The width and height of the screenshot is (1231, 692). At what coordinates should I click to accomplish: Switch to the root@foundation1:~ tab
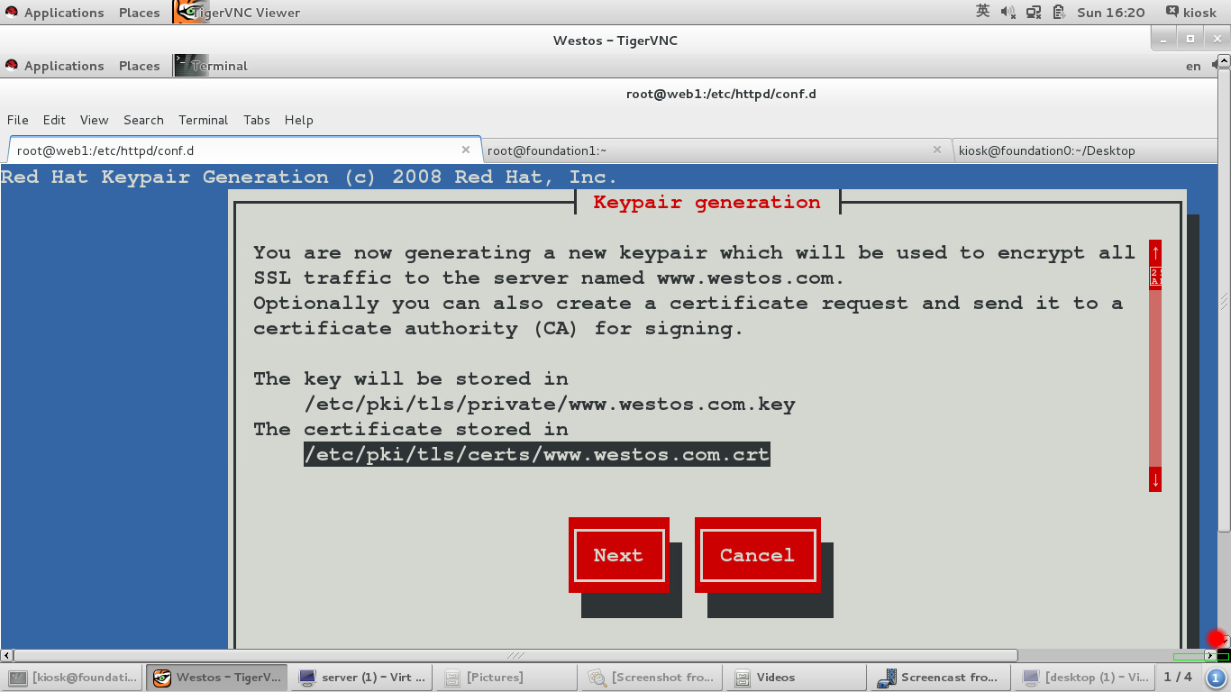(x=716, y=150)
